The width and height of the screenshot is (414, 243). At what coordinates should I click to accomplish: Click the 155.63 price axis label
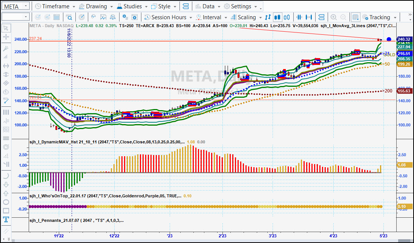point(404,91)
